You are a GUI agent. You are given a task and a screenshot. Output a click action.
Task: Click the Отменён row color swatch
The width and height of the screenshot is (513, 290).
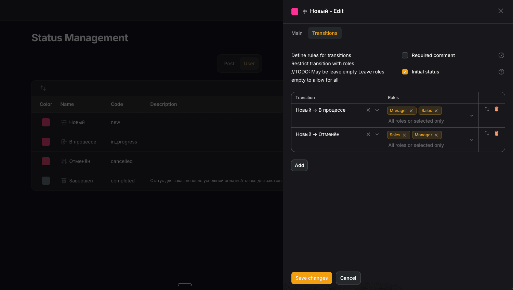(46, 161)
